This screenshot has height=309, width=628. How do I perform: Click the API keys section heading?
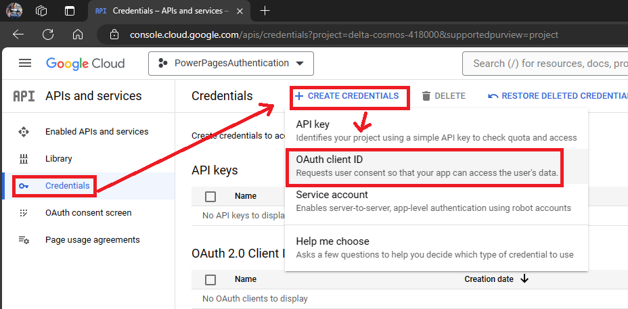pos(215,170)
